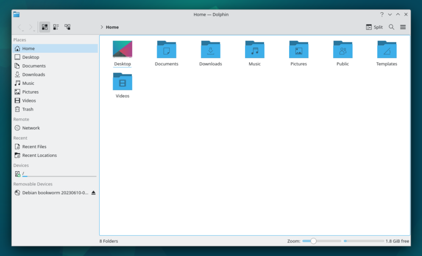Switch to Details view mode
This screenshot has width=422, height=256.
click(67, 27)
